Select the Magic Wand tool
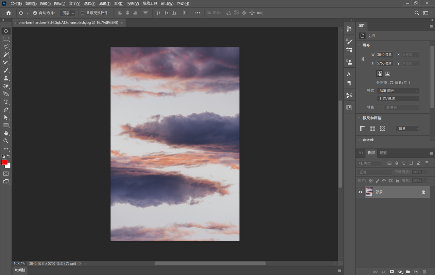Image resolution: width=435 pixels, height=275 pixels. tap(6, 55)
